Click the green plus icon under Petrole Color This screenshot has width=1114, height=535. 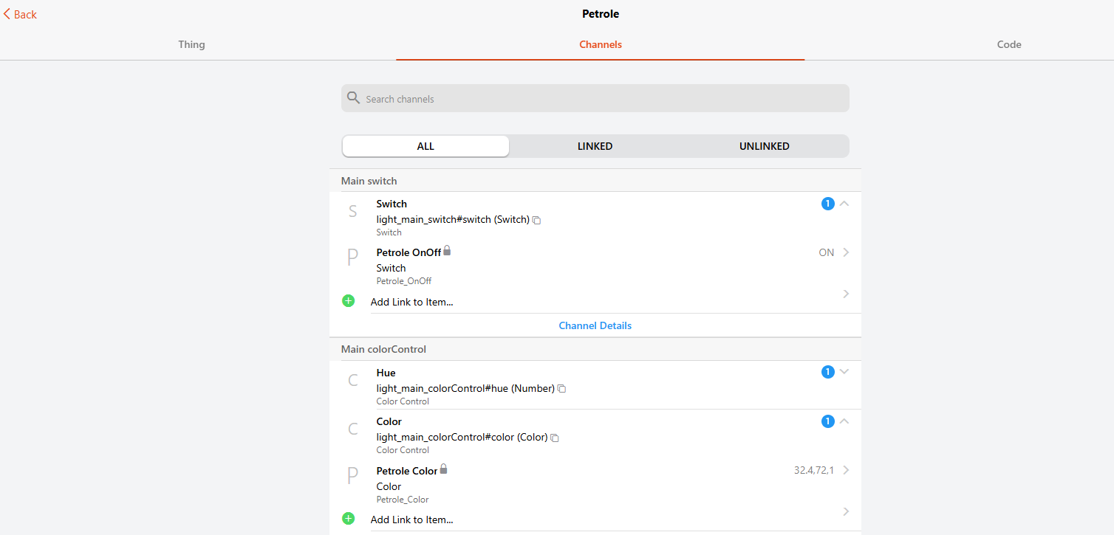point(349,519)
